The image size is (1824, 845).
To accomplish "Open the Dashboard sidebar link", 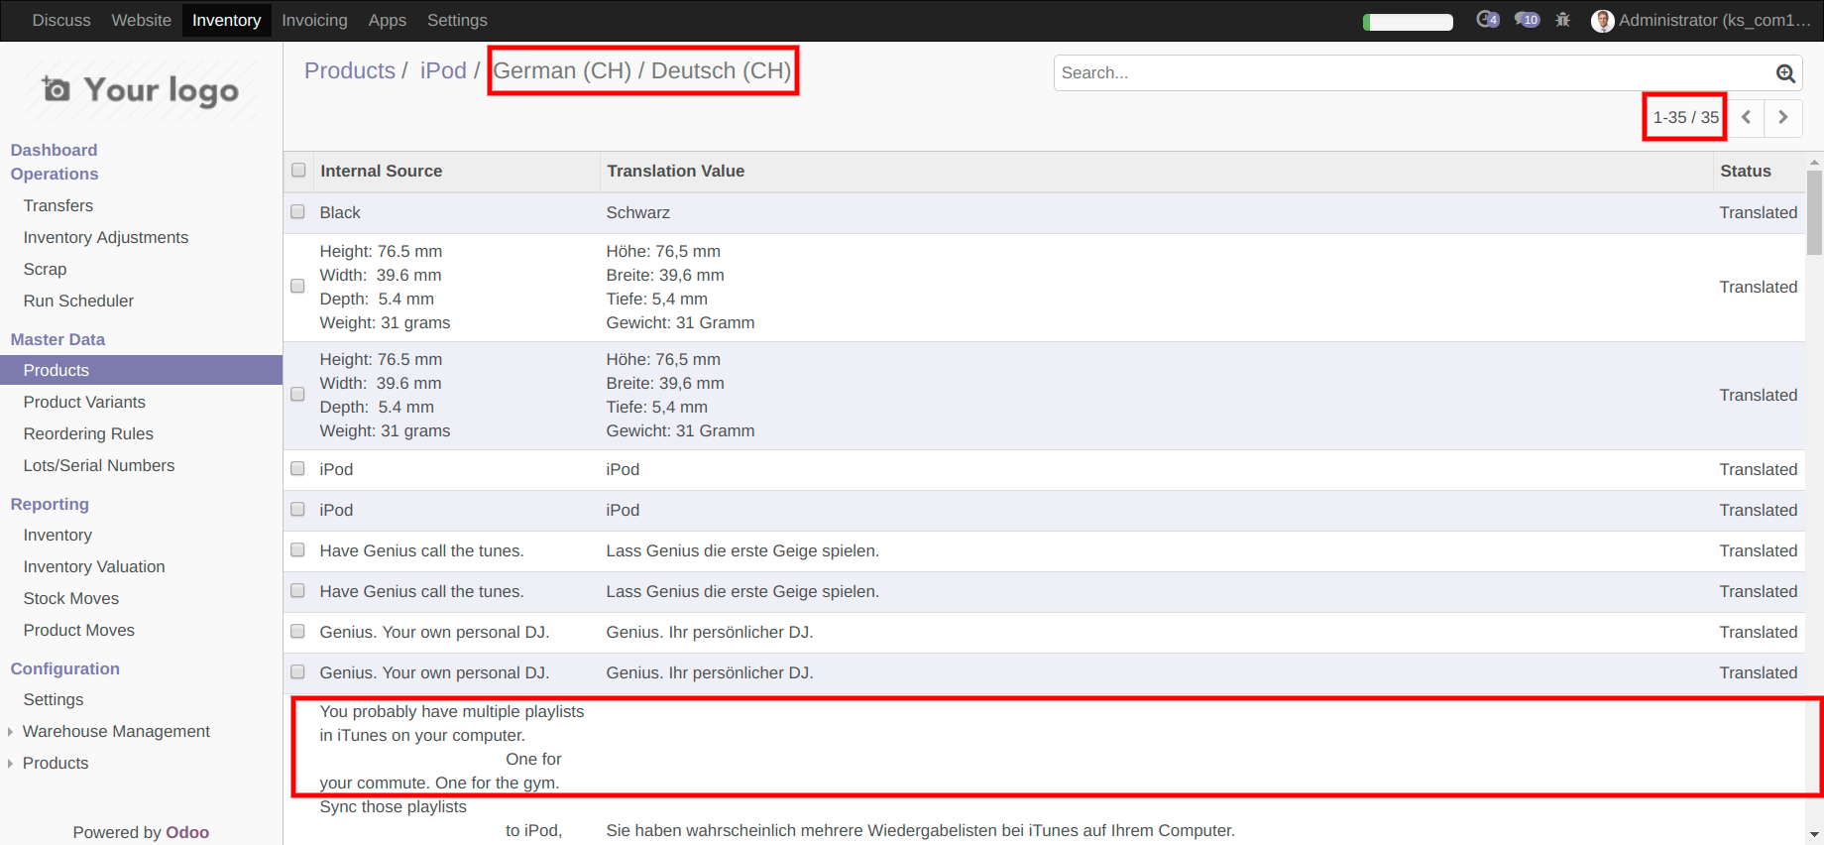I will coord(54,150).
